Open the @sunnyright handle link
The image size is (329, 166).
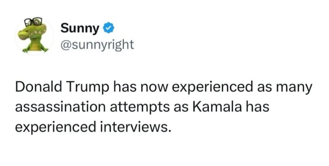[97, 44]
